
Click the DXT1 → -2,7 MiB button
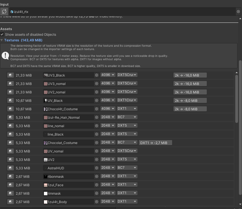(155, 143)
